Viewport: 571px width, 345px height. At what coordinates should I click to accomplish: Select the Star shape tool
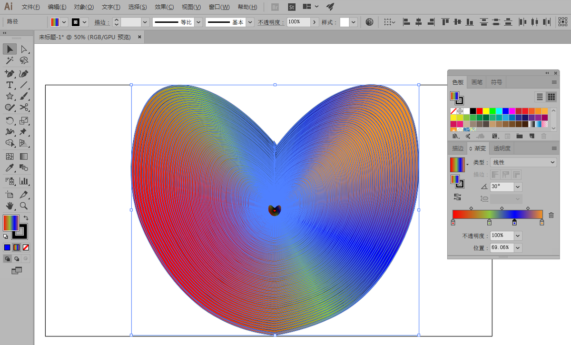tap(10, 96)
